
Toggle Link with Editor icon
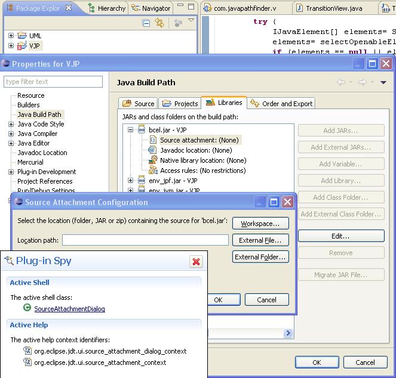pos(159,23)
